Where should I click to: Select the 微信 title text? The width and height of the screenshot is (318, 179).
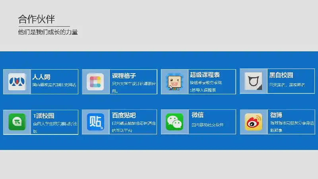(198, 115)
